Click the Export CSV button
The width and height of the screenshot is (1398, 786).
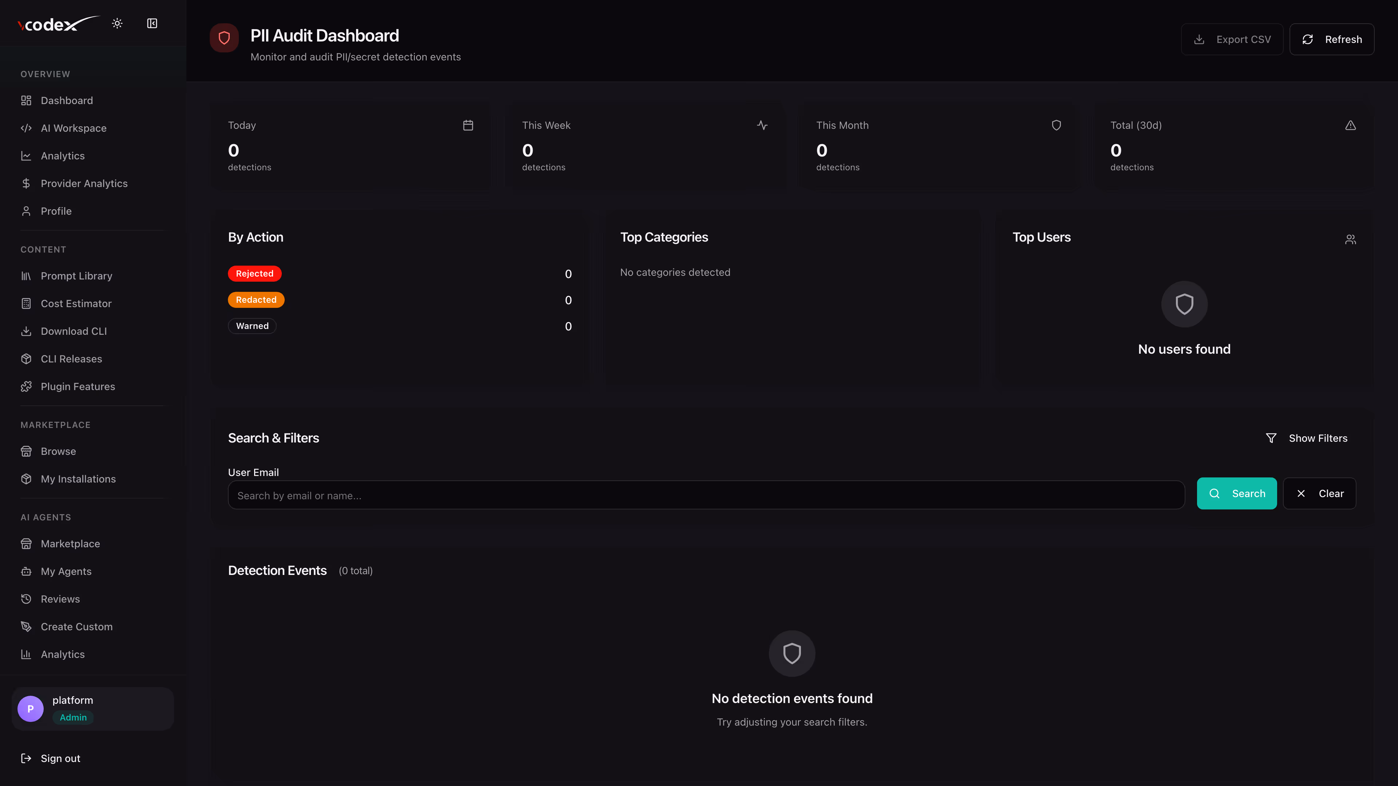1232,39
